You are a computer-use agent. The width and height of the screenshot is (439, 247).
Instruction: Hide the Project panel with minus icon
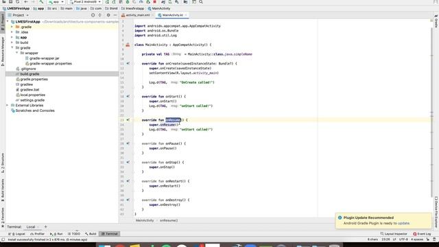click(x=115, y=15)
